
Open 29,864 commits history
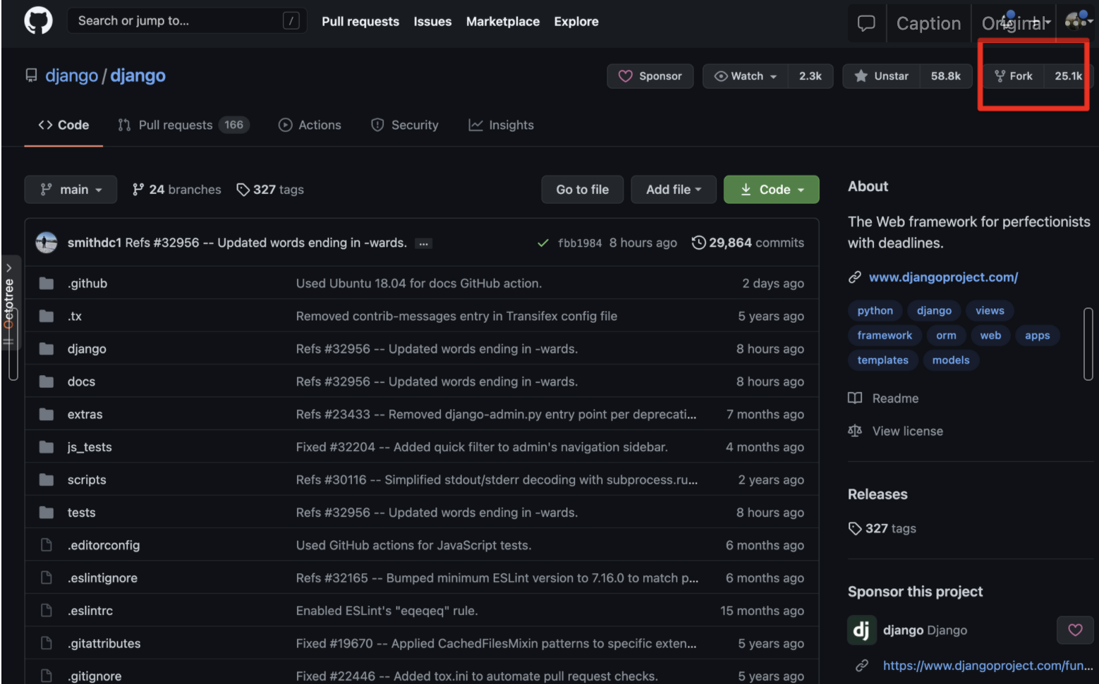tap(748, 243)
